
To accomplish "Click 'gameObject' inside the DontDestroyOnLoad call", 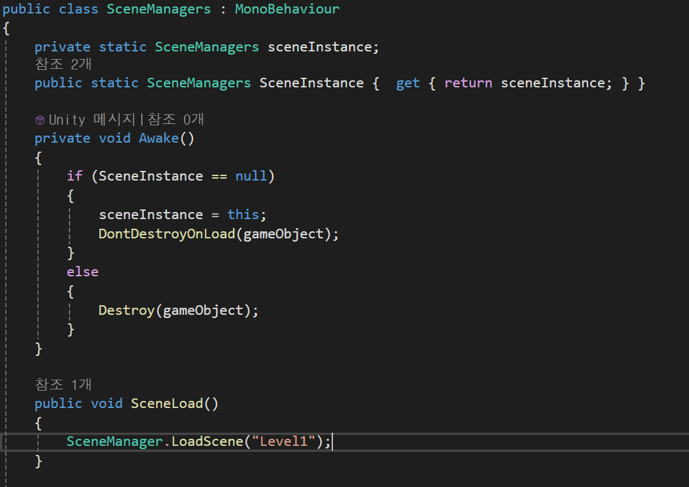I will [283, 235].
